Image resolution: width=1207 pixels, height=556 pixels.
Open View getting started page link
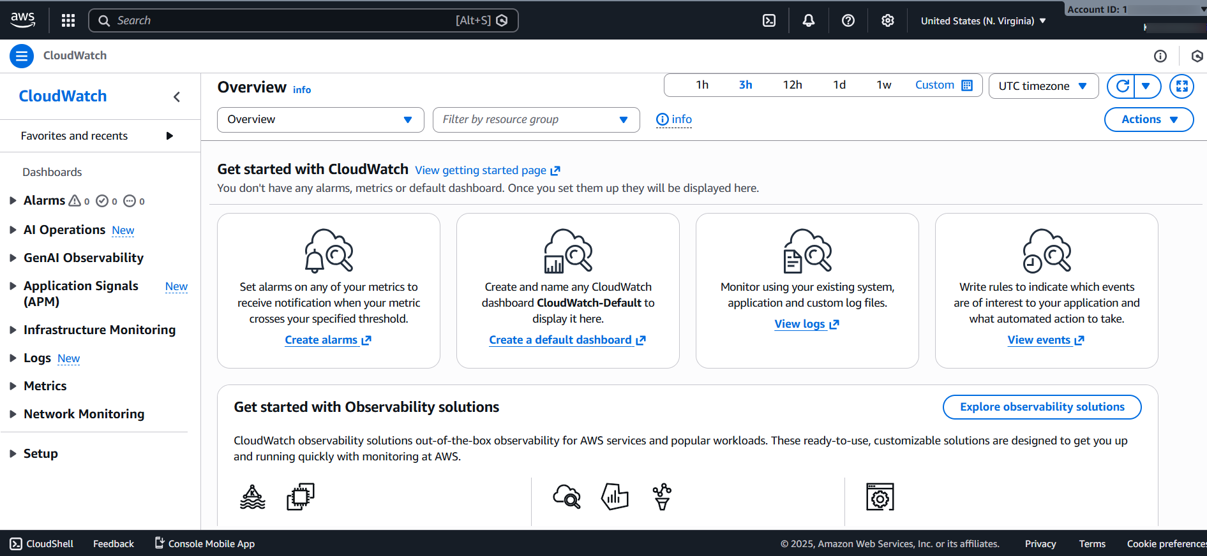488,170
